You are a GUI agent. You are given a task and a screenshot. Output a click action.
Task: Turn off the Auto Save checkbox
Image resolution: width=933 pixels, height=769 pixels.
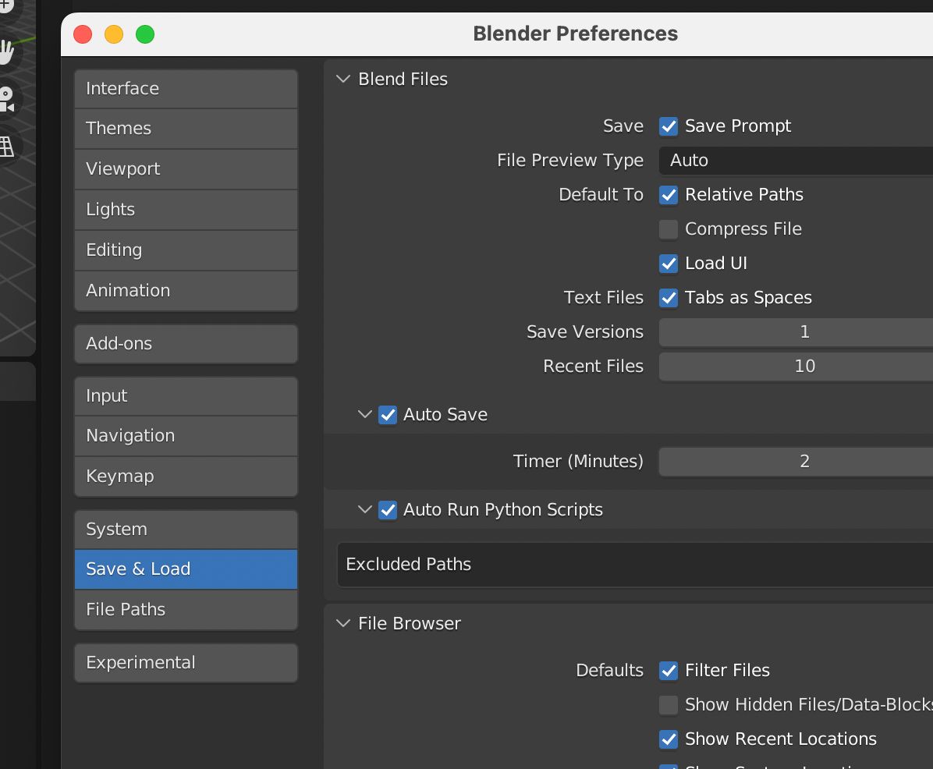click(x=388, y=415)
